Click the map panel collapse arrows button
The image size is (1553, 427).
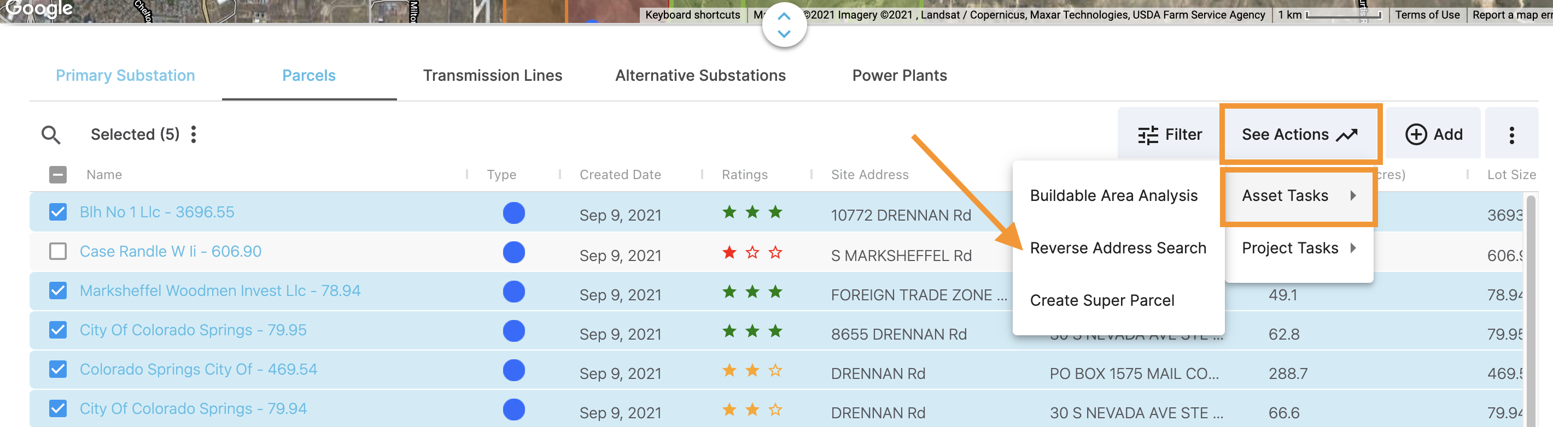coord(784,25)
